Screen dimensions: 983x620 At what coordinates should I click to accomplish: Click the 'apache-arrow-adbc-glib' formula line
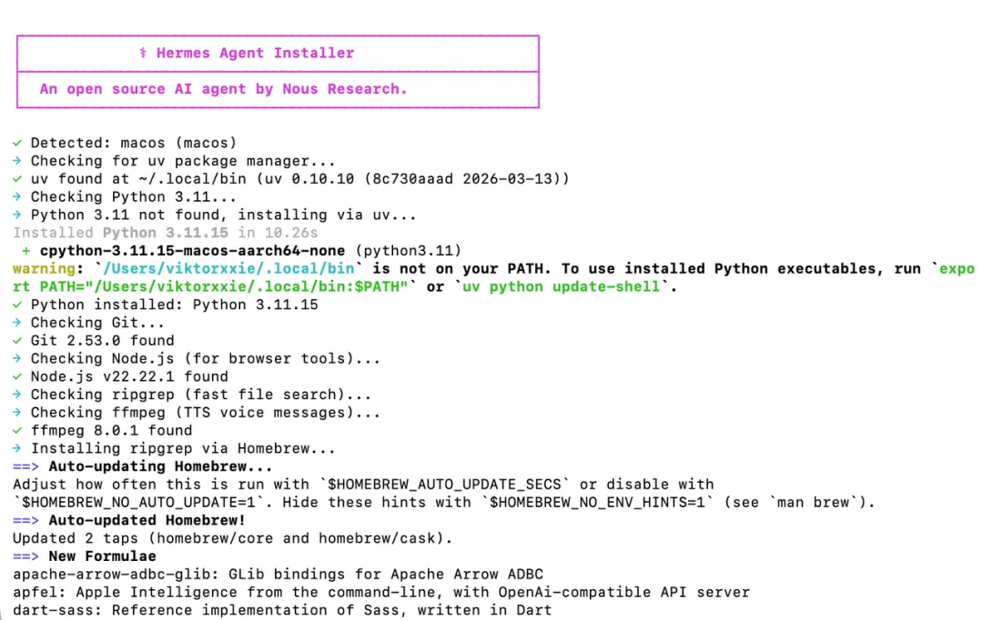(x=278, y=575)
